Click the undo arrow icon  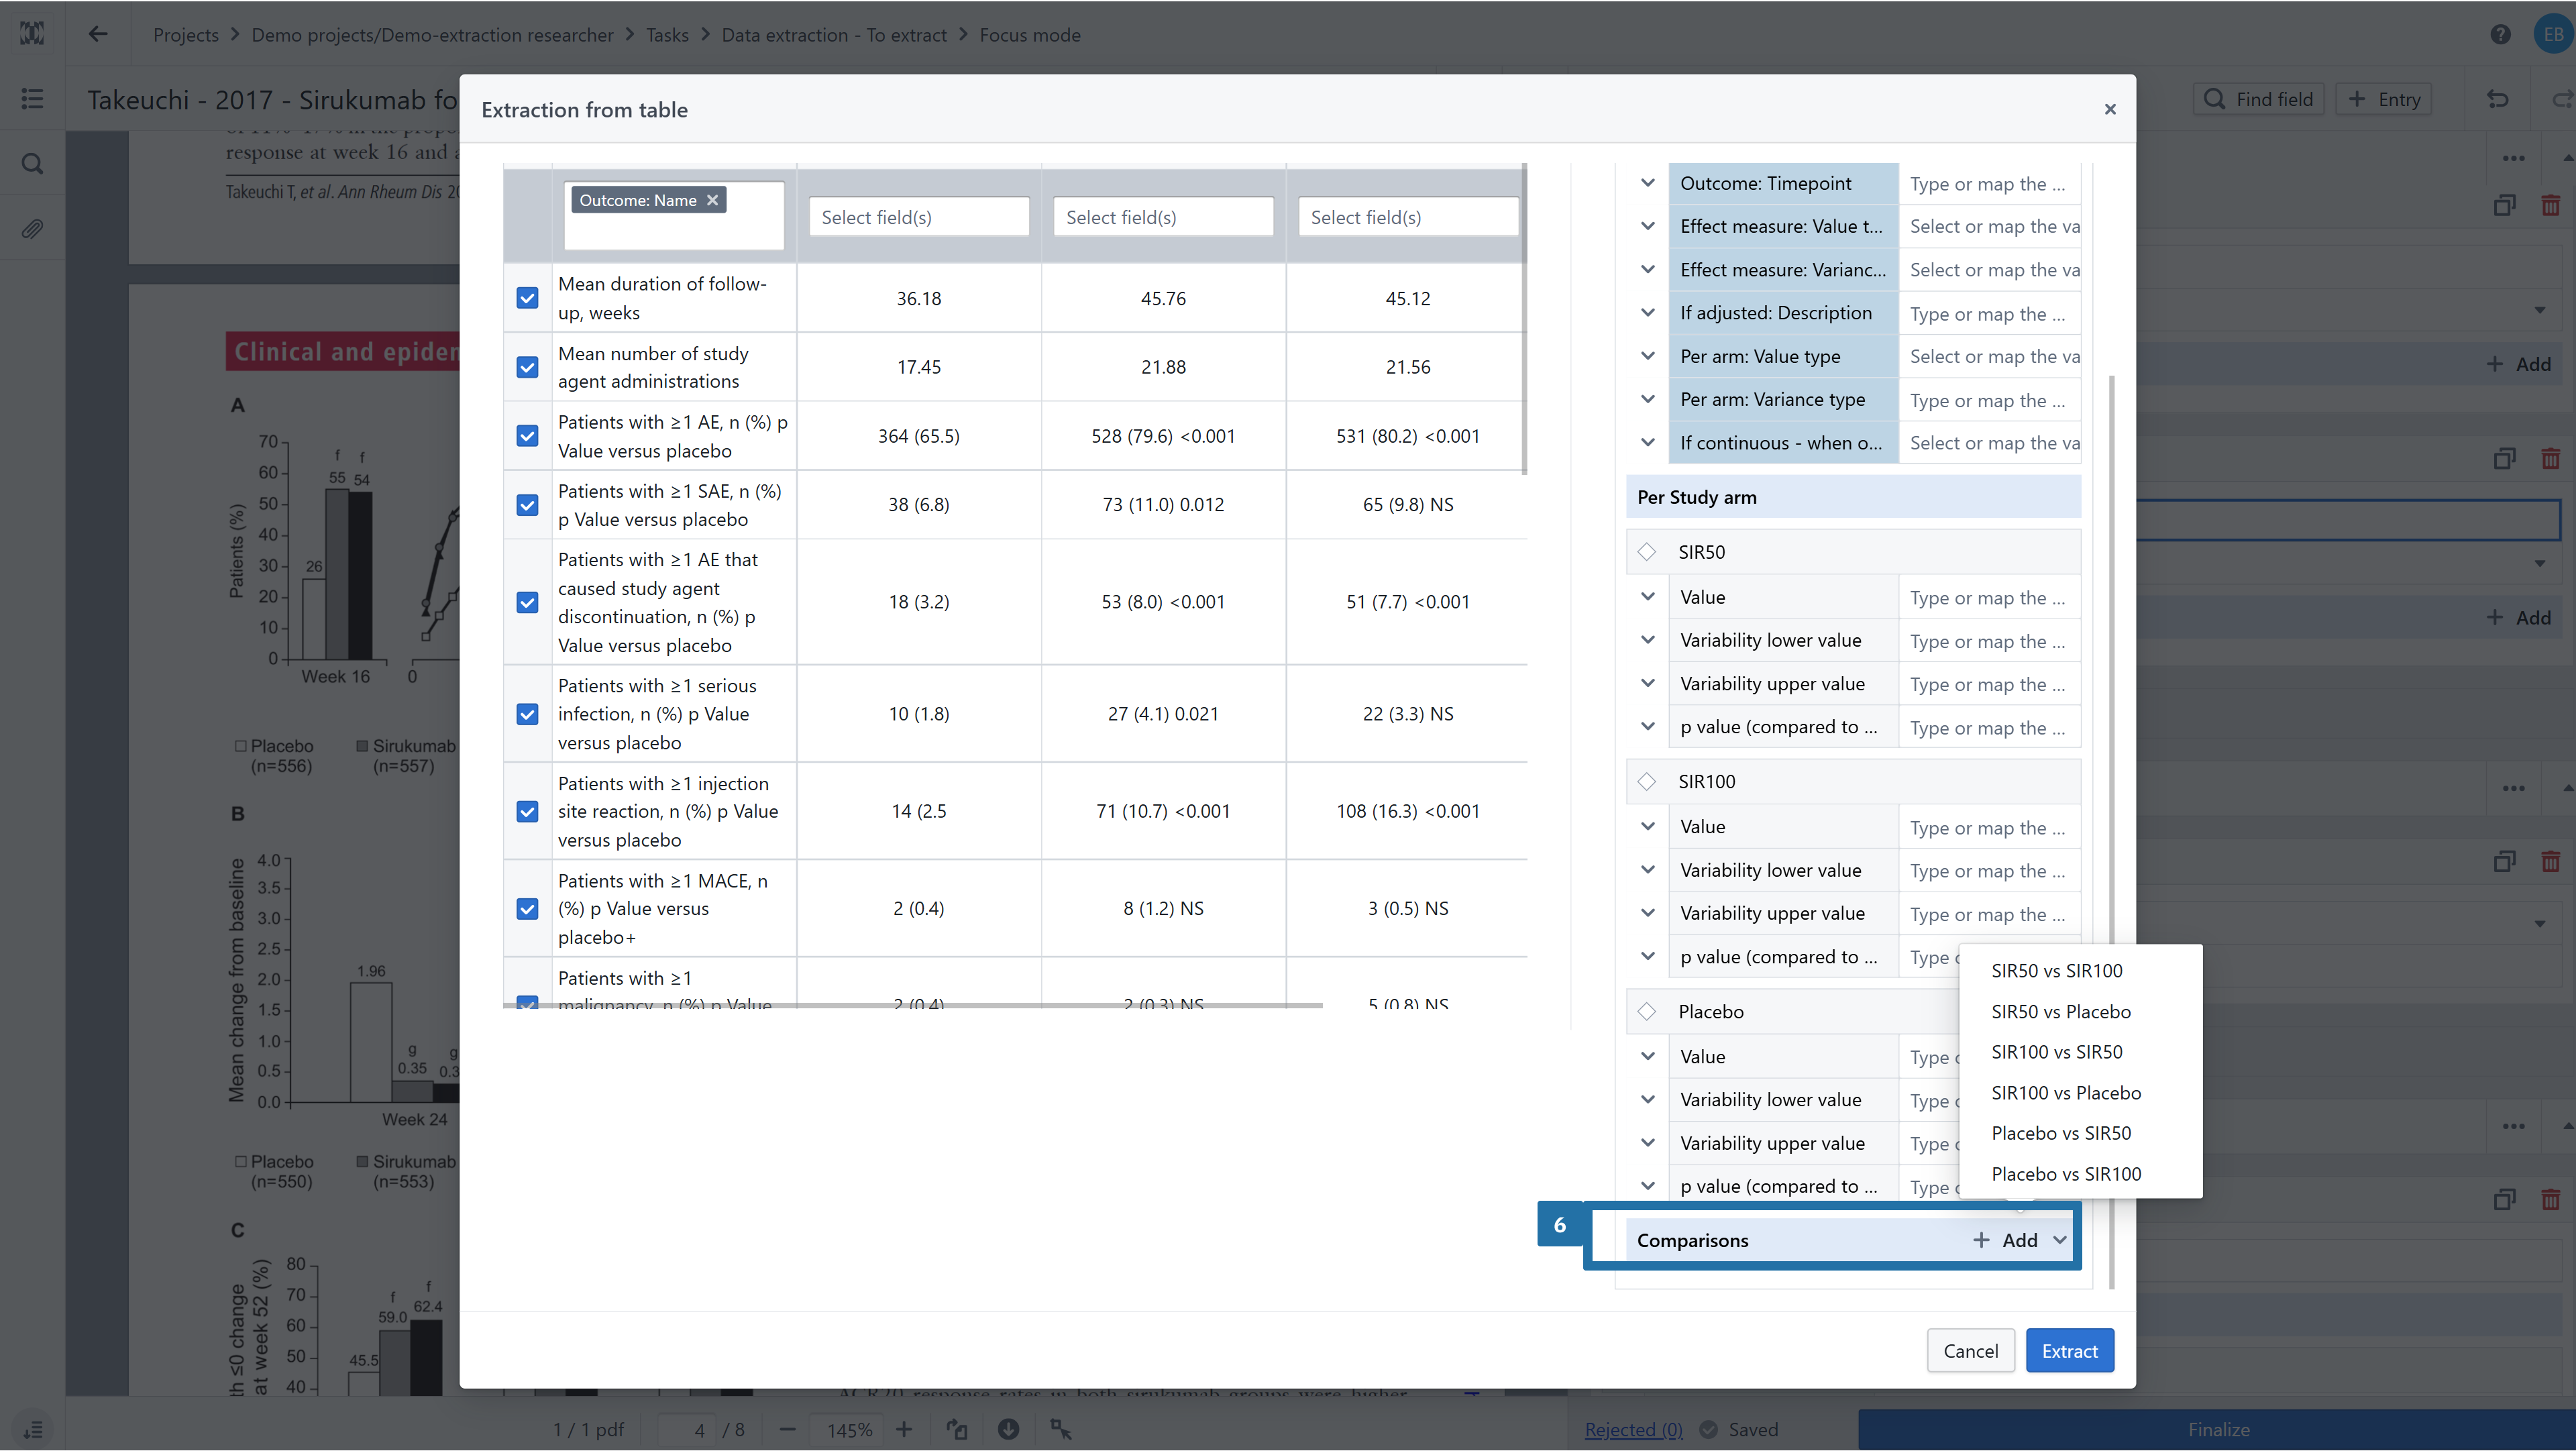tap(2497, 99)
